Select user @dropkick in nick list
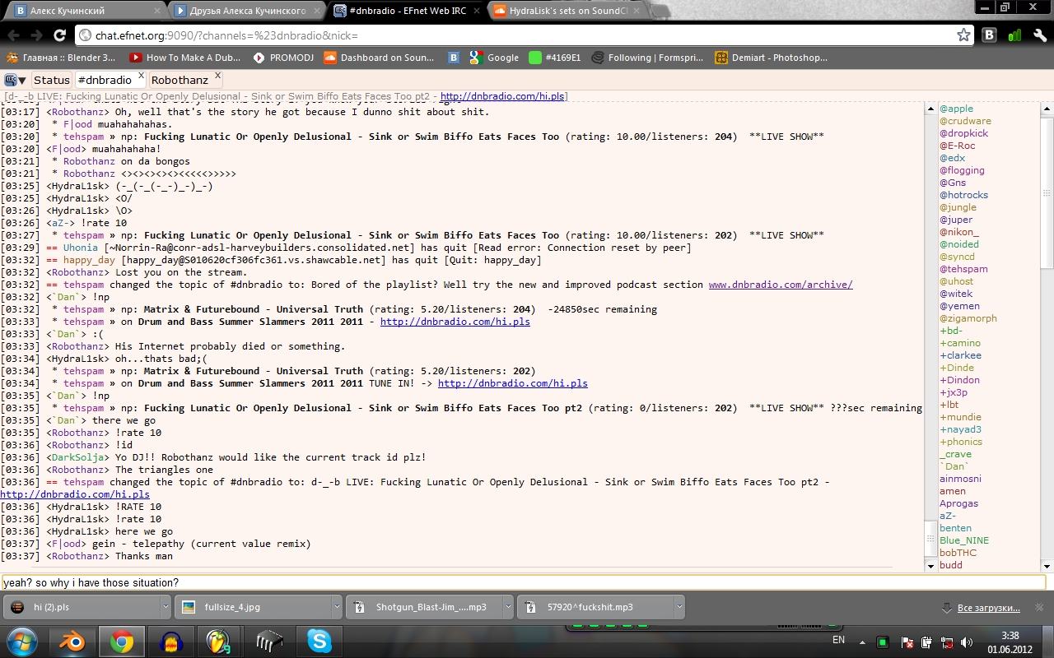This screenshot has height=658, width=1054. [964, 133]
